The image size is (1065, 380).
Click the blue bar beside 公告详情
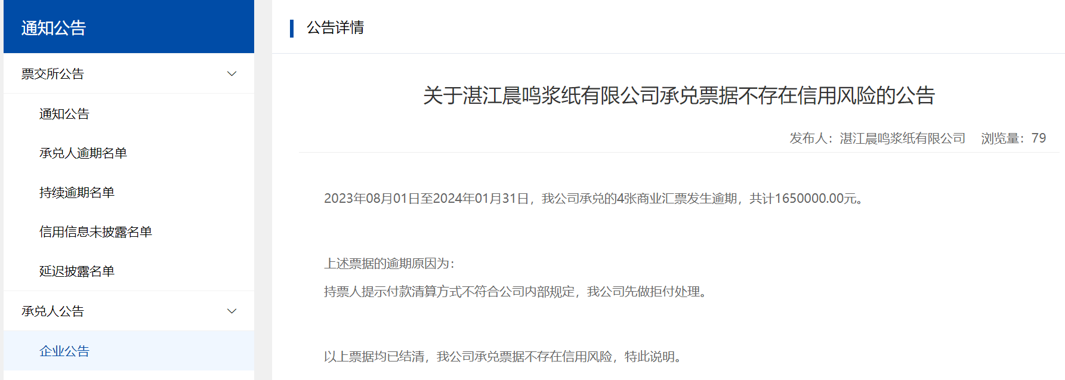tap(292, 28)
